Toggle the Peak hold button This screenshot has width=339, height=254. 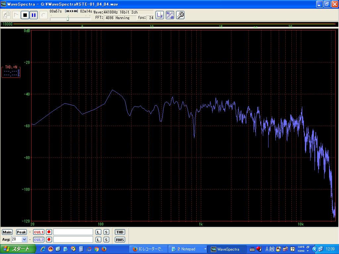click(22, 232)
